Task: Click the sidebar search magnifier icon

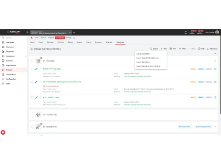Action: 3,38
